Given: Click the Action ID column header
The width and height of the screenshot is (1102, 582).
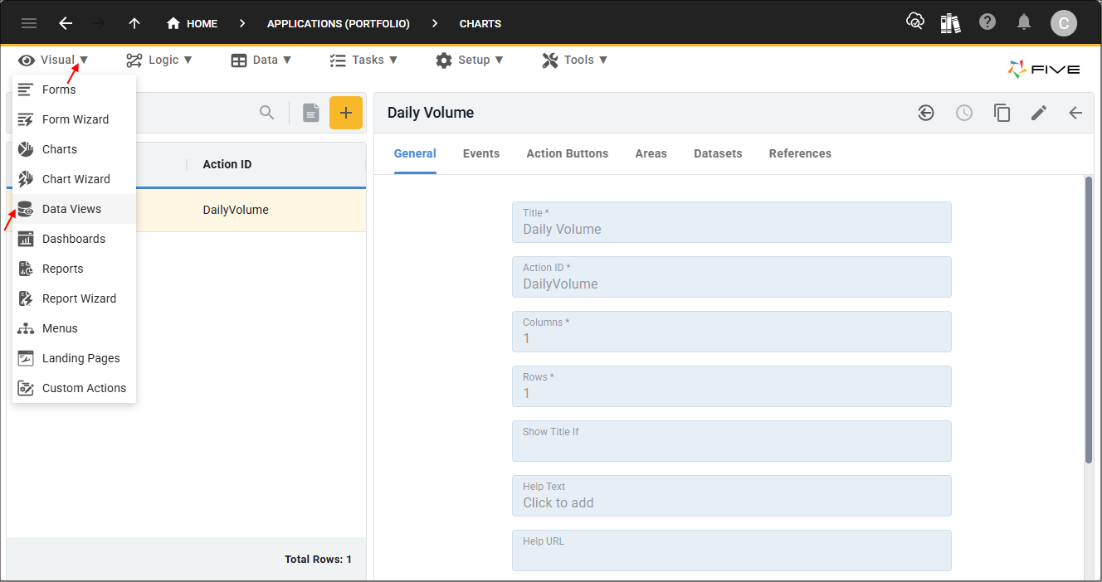Looking at the screenshot, I should [227, 164].
